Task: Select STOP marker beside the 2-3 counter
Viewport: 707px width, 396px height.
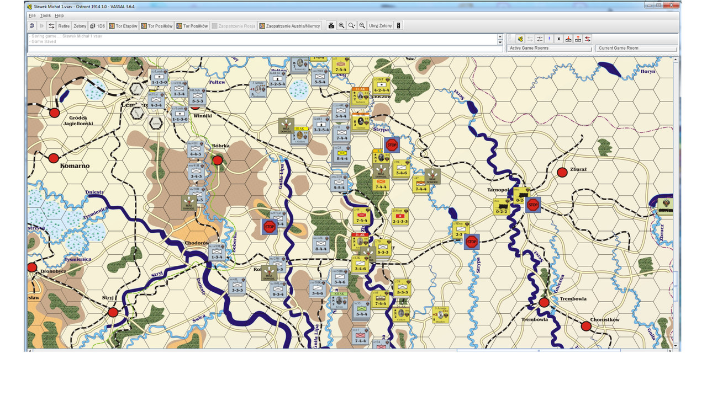Action: 472,242
